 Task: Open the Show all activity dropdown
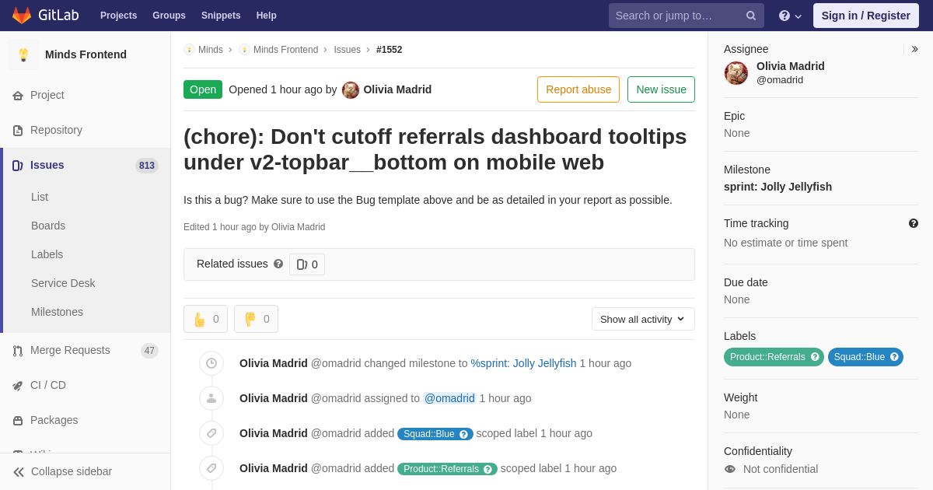[643, 319]
